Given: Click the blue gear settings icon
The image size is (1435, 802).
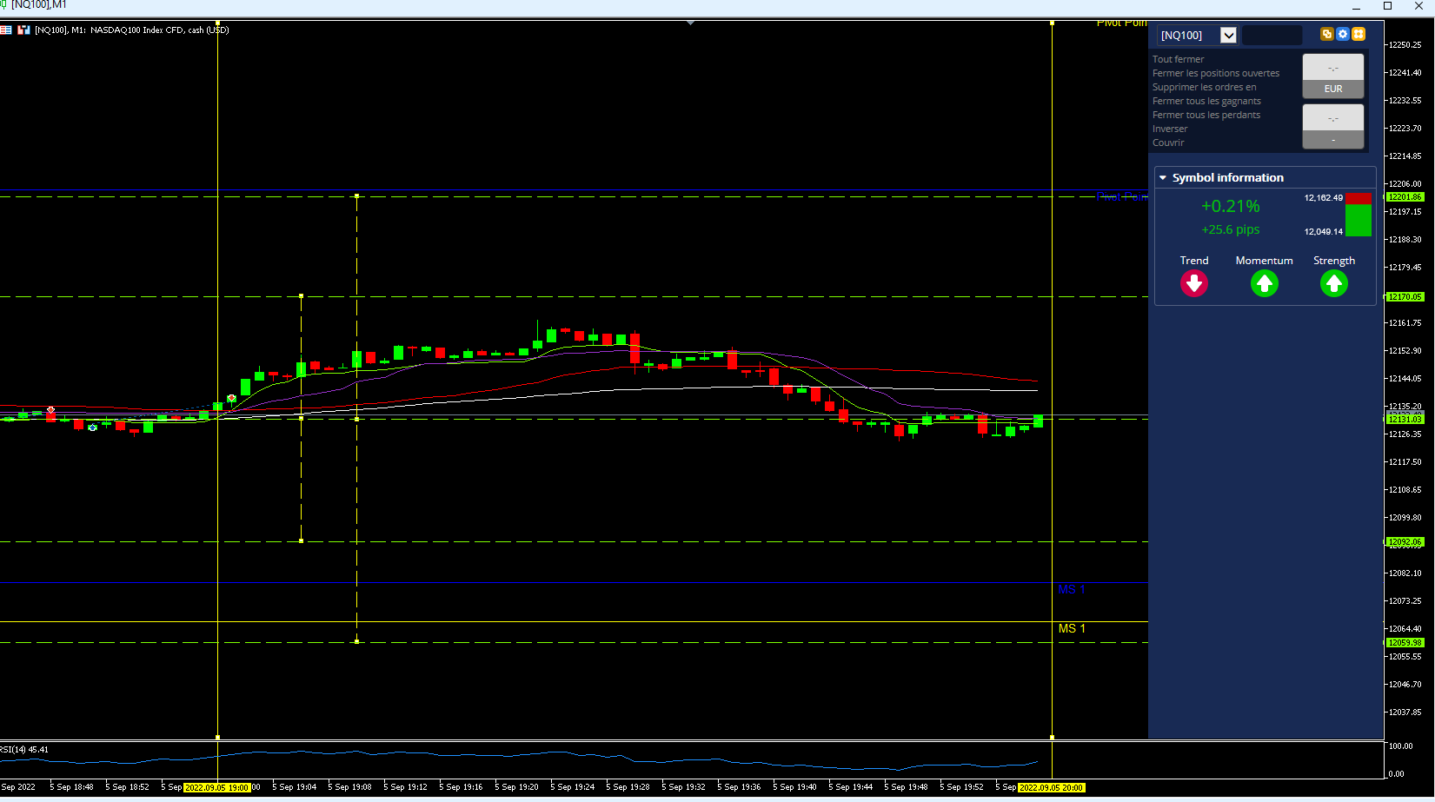Looking at the screenshot, I should click(x=1343, y=34).
